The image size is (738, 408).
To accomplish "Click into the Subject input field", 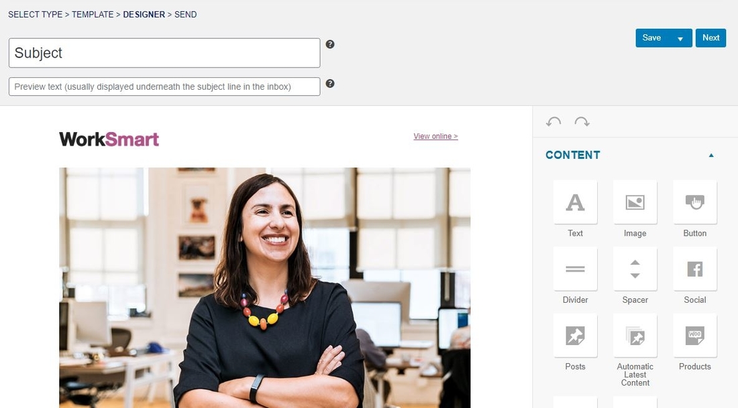I will point(164,53).
